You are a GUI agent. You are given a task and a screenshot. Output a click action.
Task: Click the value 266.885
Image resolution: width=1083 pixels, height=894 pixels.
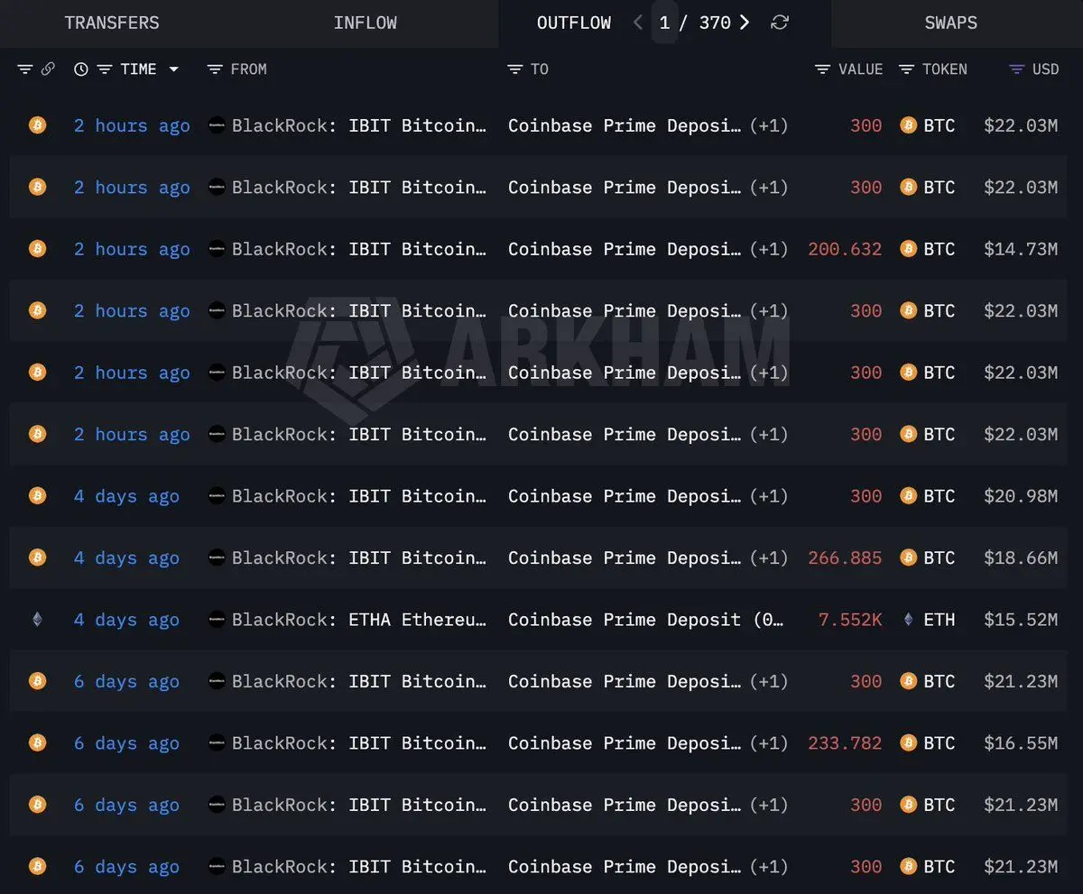[x=845, y=558]
